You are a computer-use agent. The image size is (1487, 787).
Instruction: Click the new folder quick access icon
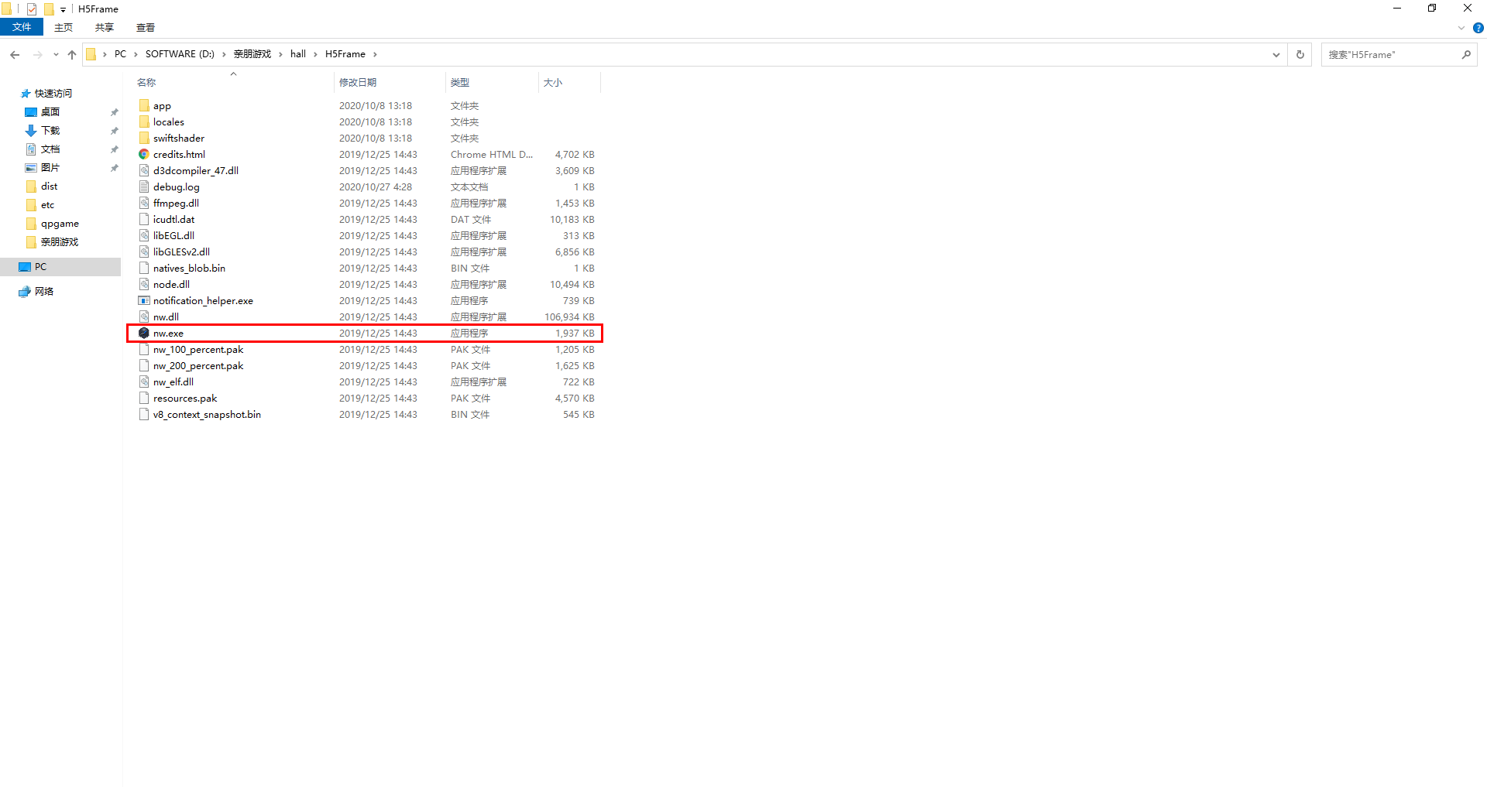click(x=49, y=9)
